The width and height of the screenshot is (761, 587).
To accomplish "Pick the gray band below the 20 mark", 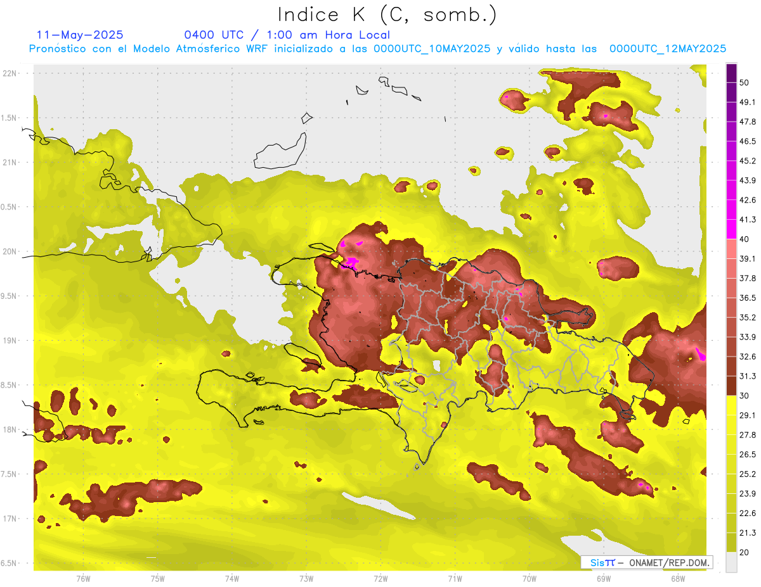I will coord(732,562).
